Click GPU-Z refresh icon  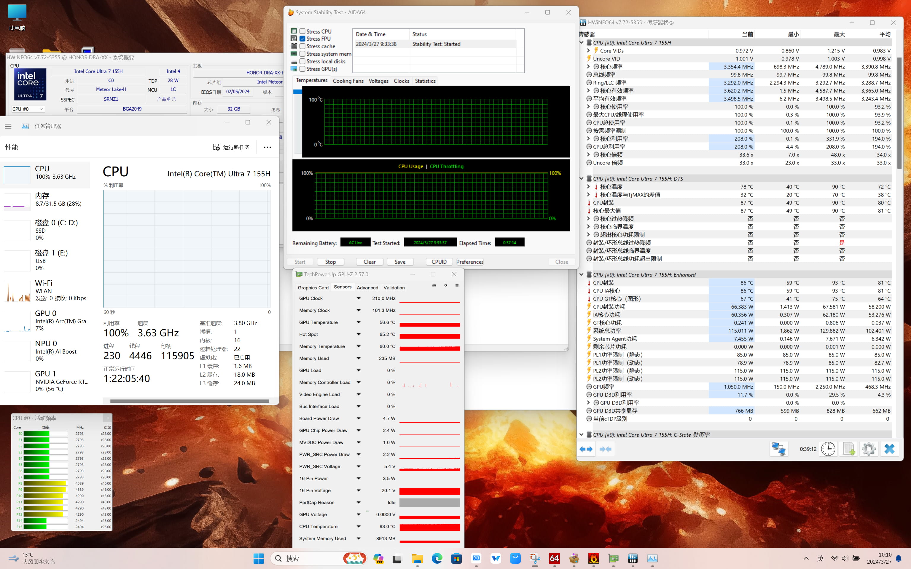[x=446, y=285]
